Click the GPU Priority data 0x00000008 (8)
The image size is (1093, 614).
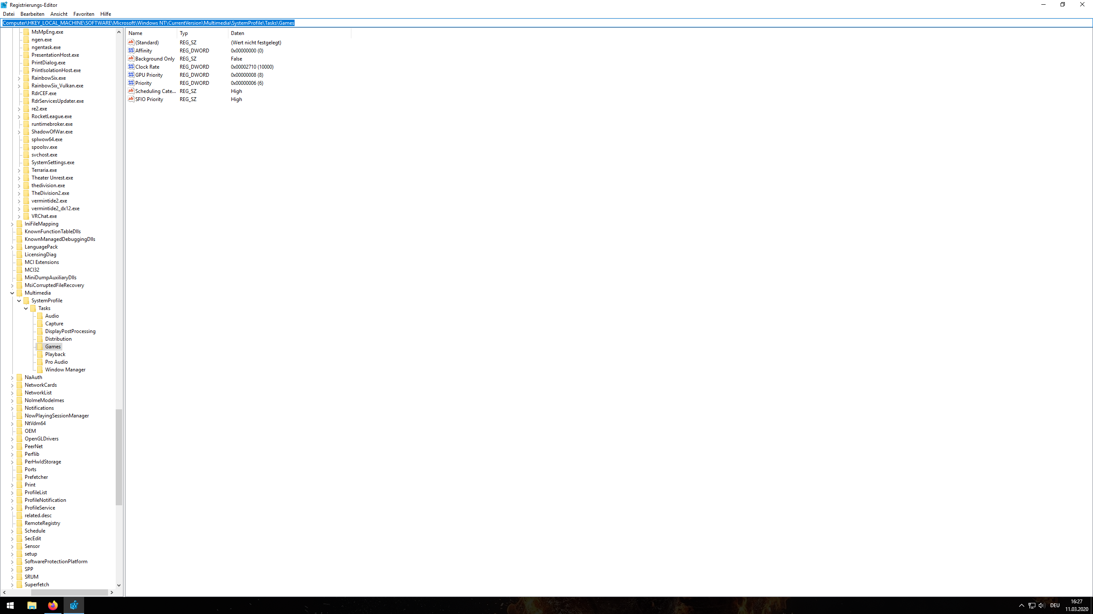coord(247,75)
